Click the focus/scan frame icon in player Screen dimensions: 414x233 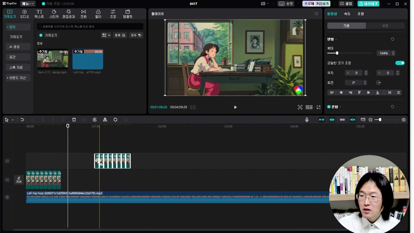300,107
